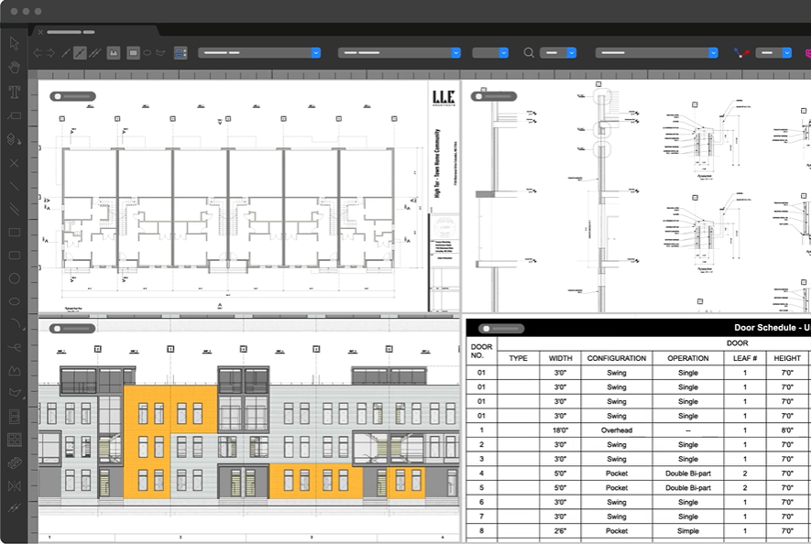Select the X locus point tool
The width and height of the screenshot is (811, 544).
(14, 163)
